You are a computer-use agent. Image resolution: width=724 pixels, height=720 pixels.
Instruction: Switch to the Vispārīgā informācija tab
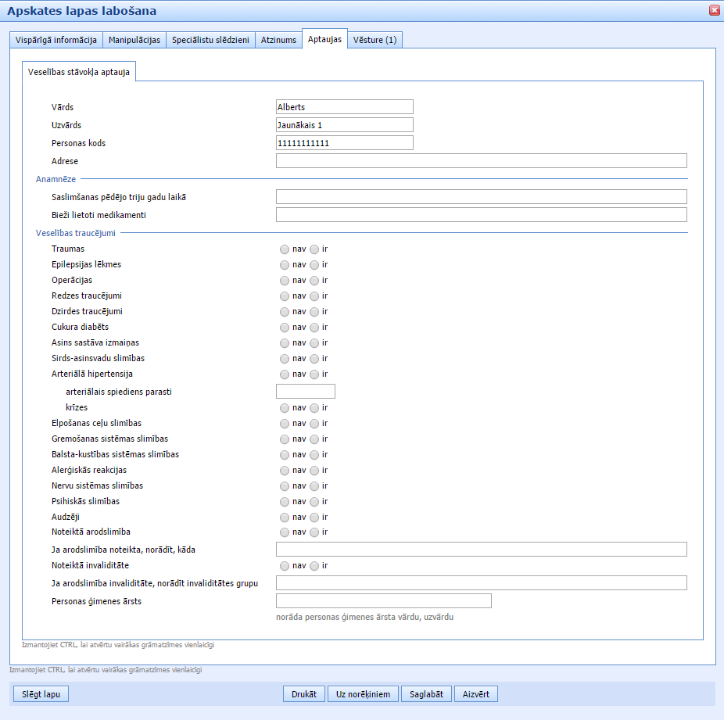pyautogui.click(x=56, y=40)
